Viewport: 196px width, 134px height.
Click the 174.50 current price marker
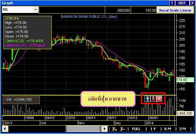pyautogui.click(x=185, y=80)
